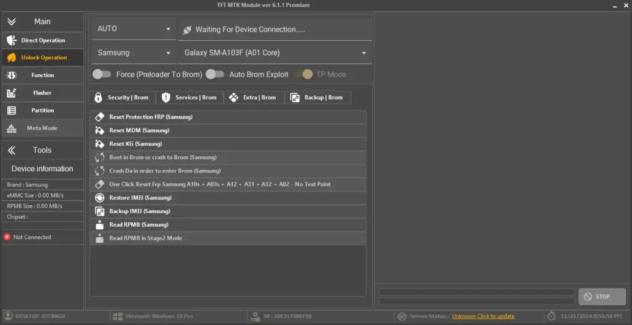The width and height of the screenshot is (632, 325).
Task: Open Direct Operation panel
Action: click(43, 40)
